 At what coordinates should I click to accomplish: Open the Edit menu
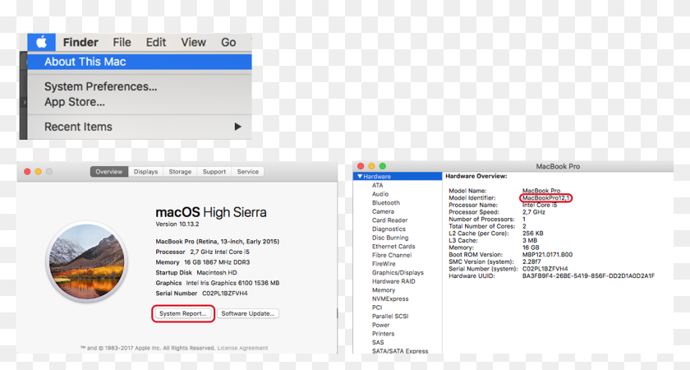click(x=156, y=42)
